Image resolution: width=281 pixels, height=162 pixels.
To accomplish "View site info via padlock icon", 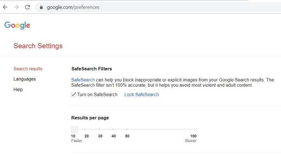I will point(41,7).
